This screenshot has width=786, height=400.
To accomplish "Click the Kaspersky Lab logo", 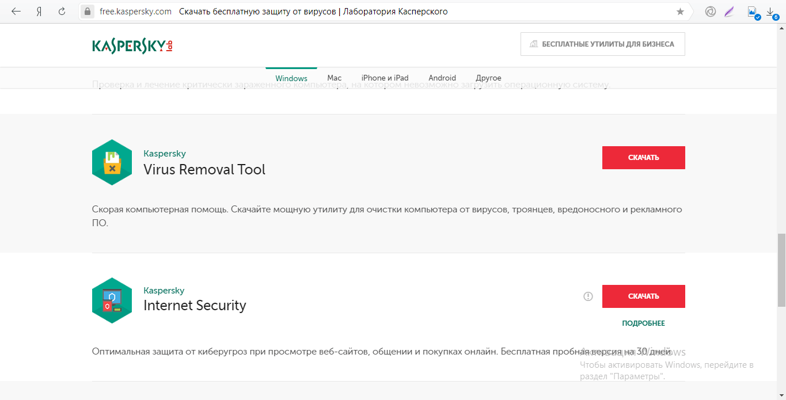I will [132, 46].
